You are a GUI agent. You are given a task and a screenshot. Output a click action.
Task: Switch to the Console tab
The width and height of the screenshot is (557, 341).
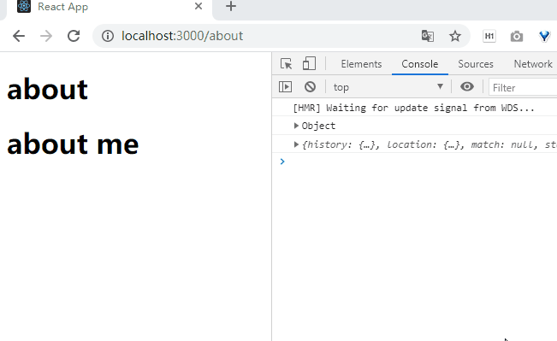click(420, 64)
